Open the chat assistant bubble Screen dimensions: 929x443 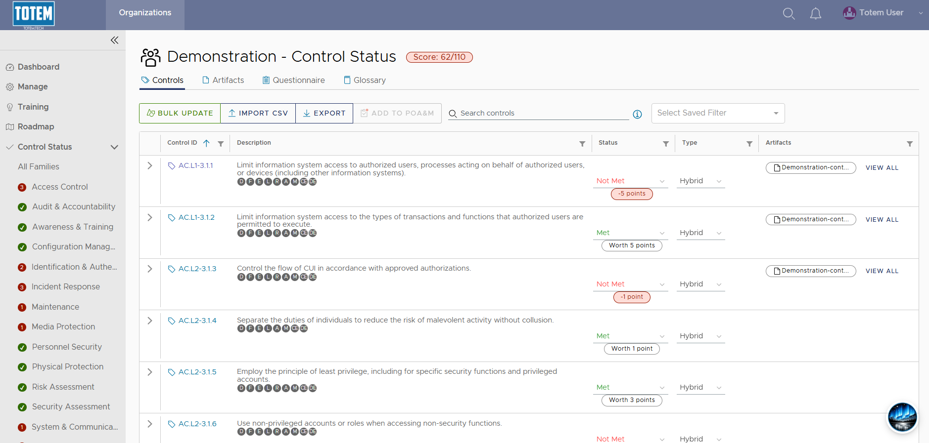click(x=902, y=417)
